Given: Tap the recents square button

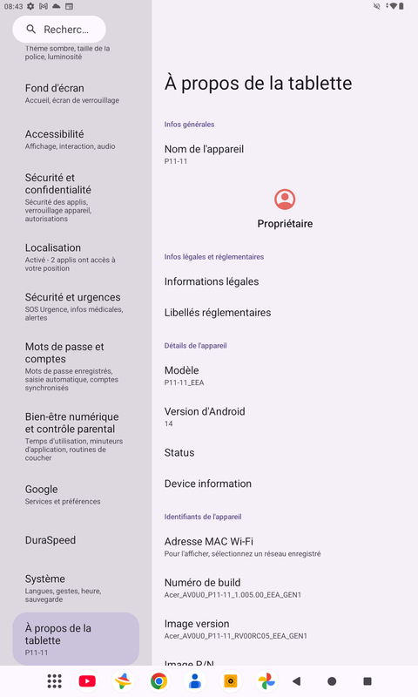Looking at the screenshot, I should coord(367,681).
